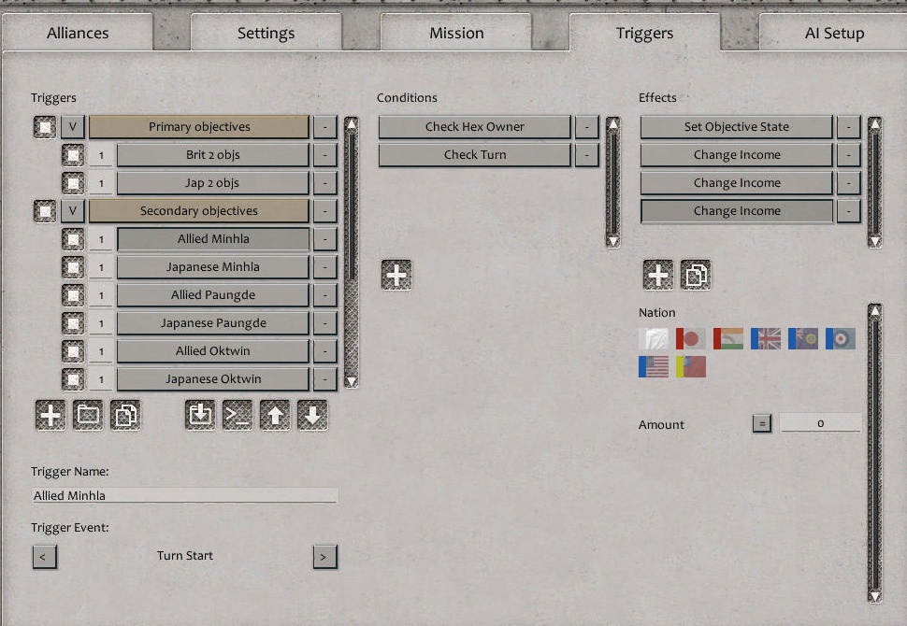Select the Check Turn condition
907x626 pixels.
475,155
